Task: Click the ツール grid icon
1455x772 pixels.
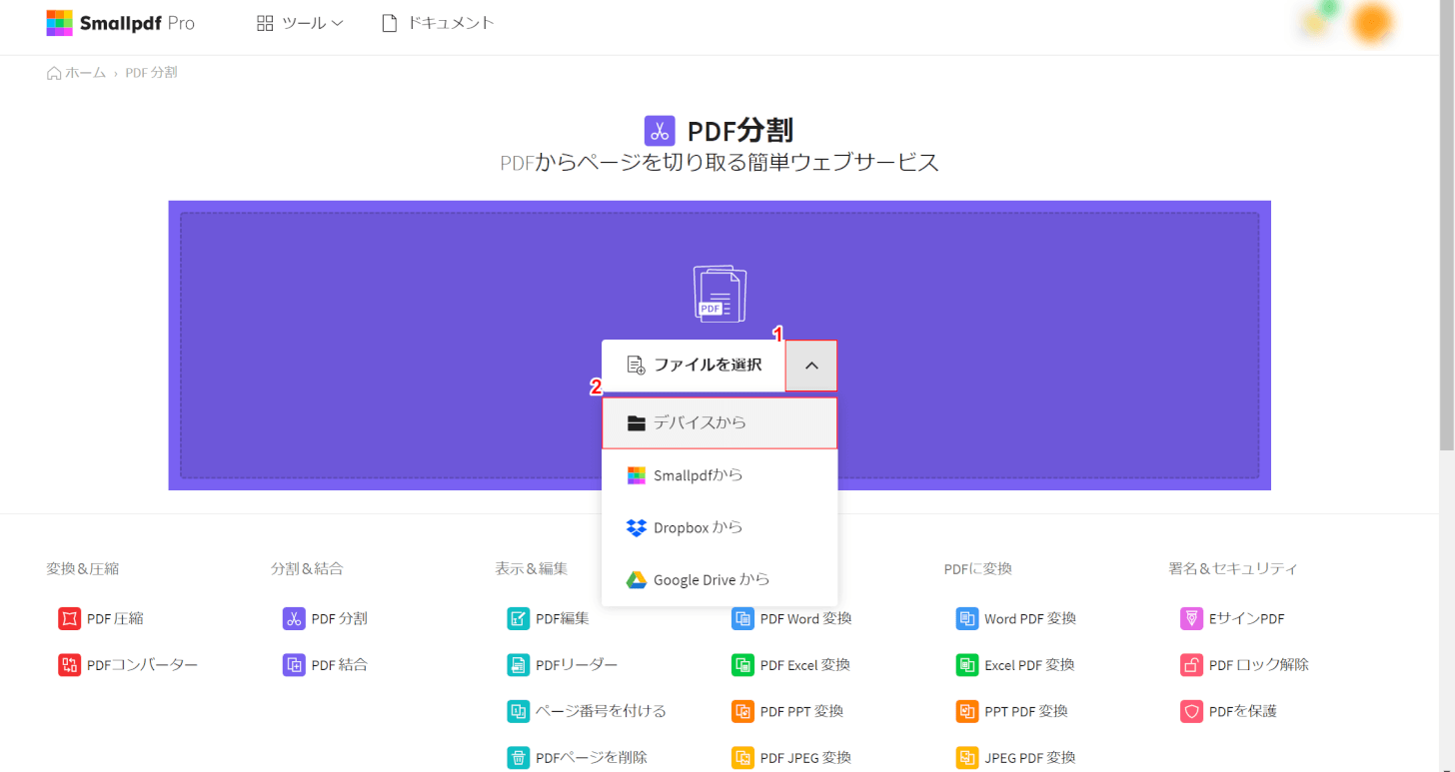Action: (265, 23)
